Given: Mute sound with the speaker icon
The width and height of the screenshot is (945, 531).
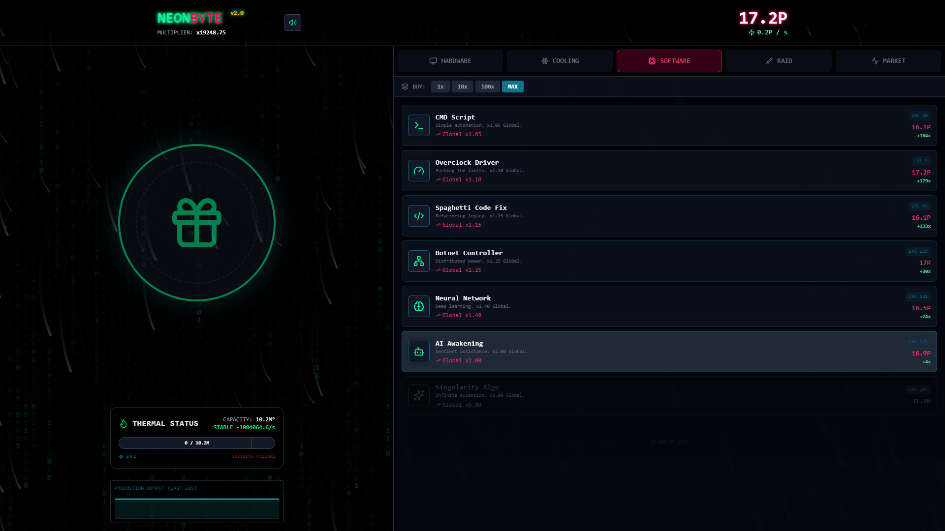Looking at the screenshot, I should [292, 23].
